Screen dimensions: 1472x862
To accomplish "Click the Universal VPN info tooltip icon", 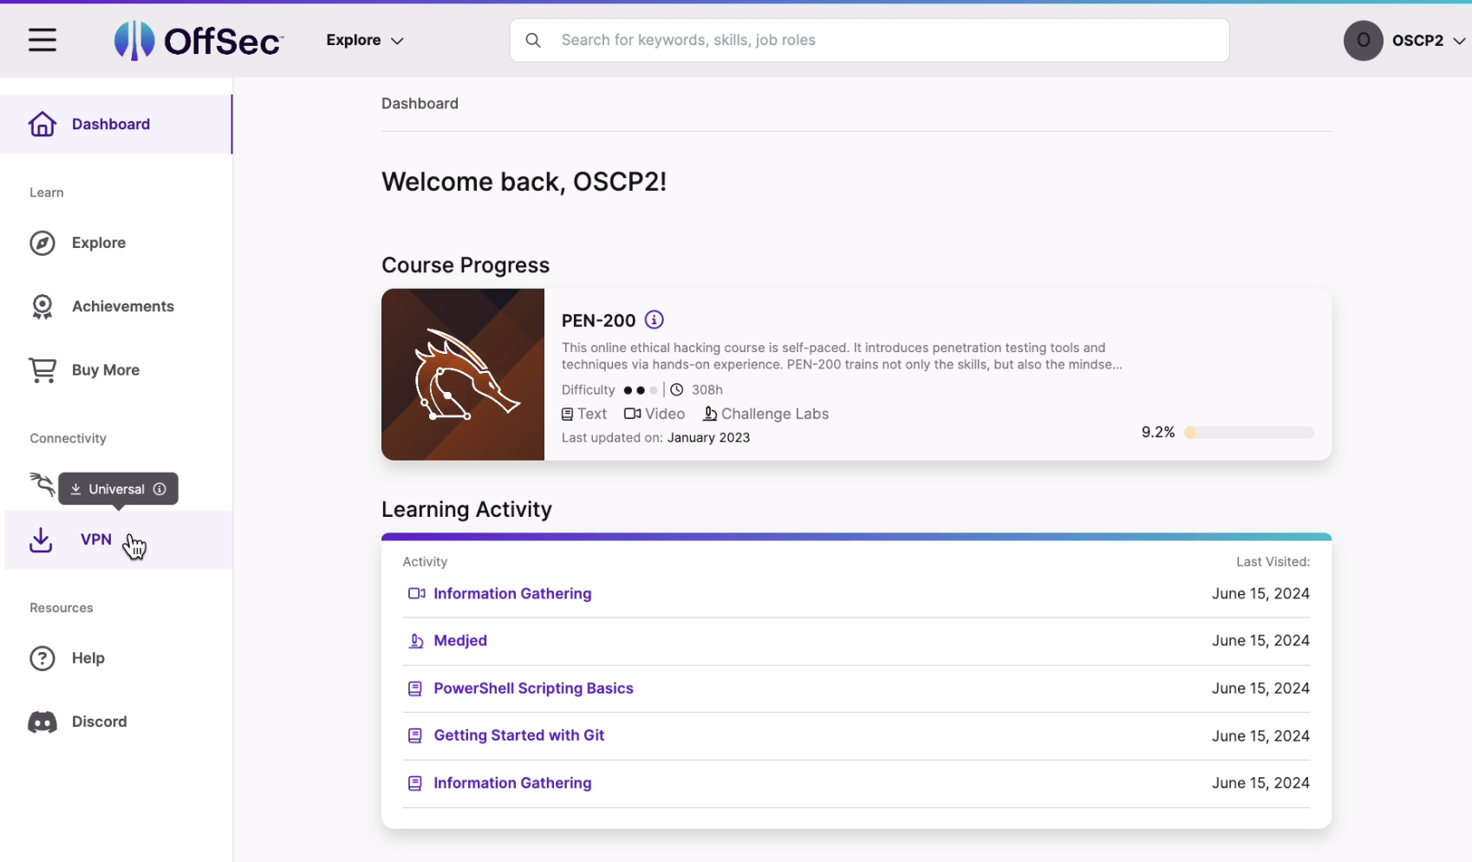I will tap(160, 489).
